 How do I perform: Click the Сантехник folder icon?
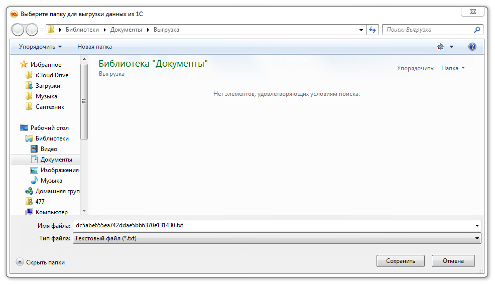(x=29, y=107)
